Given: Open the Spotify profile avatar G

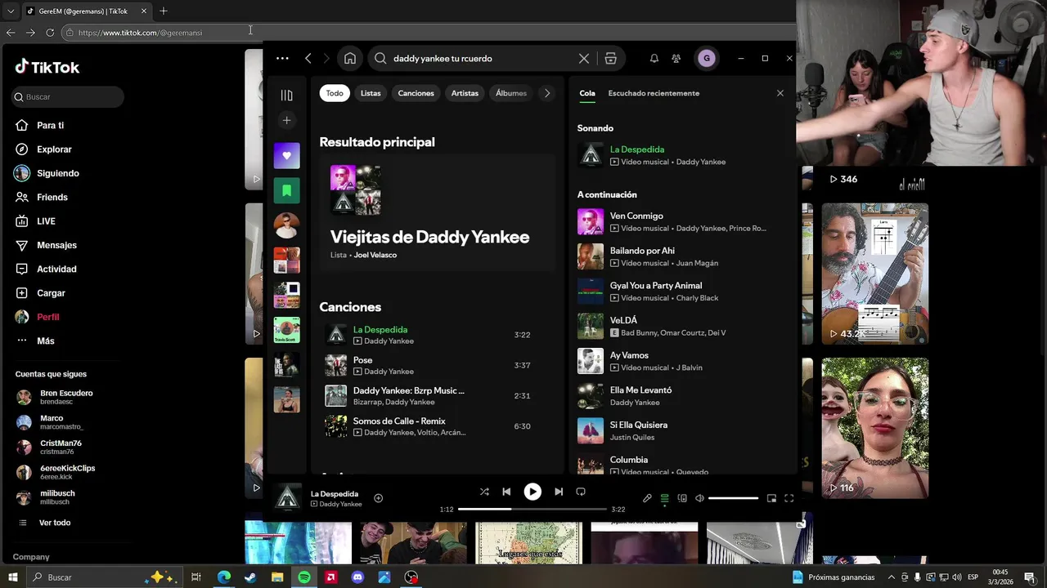Looking at the screenshot, I should (x=707, y=58).
